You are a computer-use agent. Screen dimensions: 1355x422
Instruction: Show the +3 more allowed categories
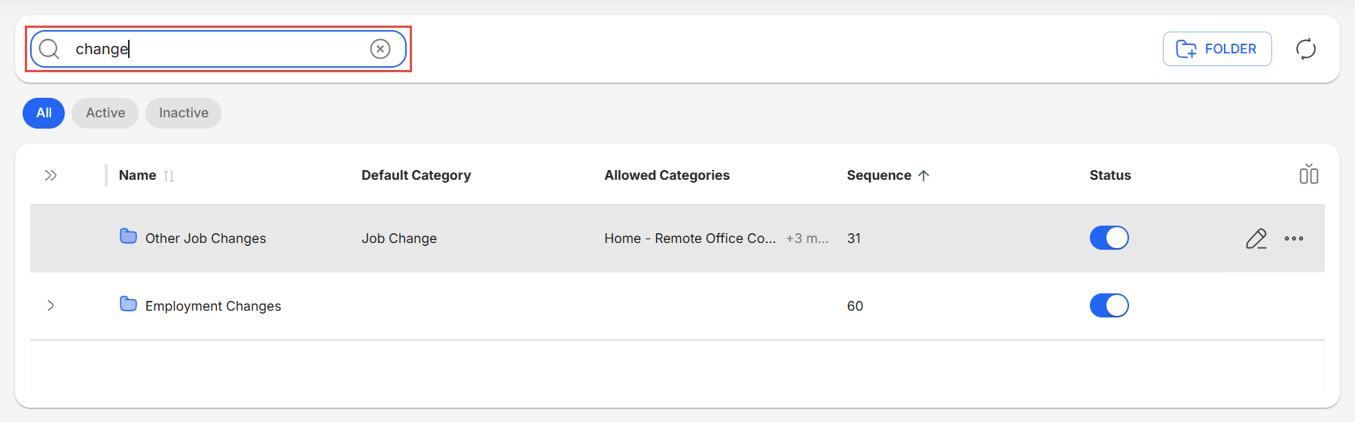tap(807, 238)
